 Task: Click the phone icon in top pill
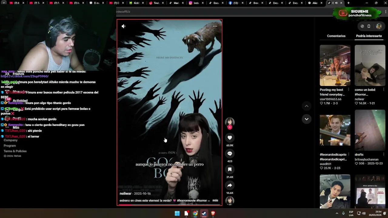pos(369,26)
